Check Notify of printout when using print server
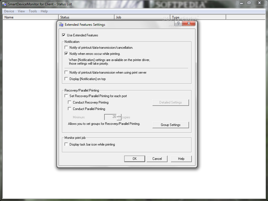 coord(66,72)
